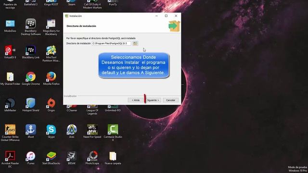Open the ModoDios desktop icon
The image size is (308, 173).
point(10,25)
